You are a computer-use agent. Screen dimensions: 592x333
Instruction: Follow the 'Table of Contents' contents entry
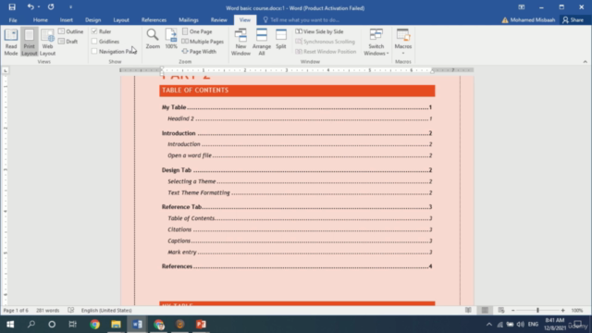pyautogui.click(x=300, y=218)
